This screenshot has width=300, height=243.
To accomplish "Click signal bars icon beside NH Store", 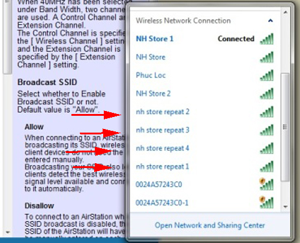I will [267, 57].
